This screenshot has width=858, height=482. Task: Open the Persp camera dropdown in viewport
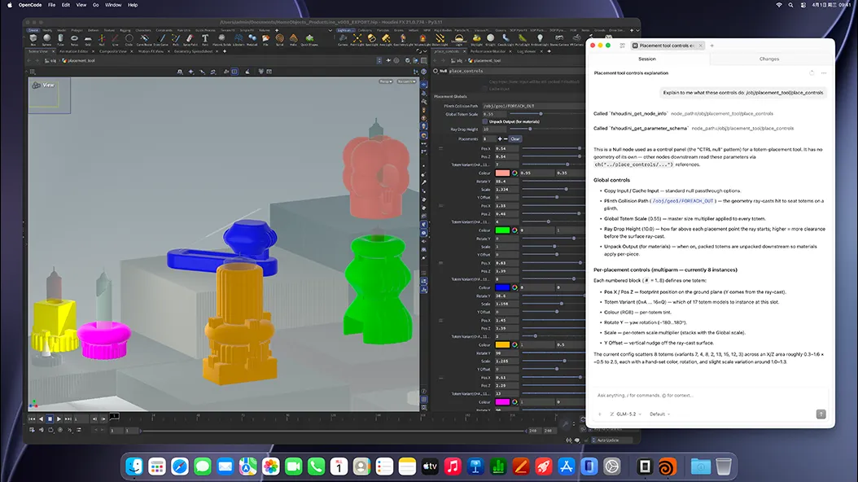(385, 81)
